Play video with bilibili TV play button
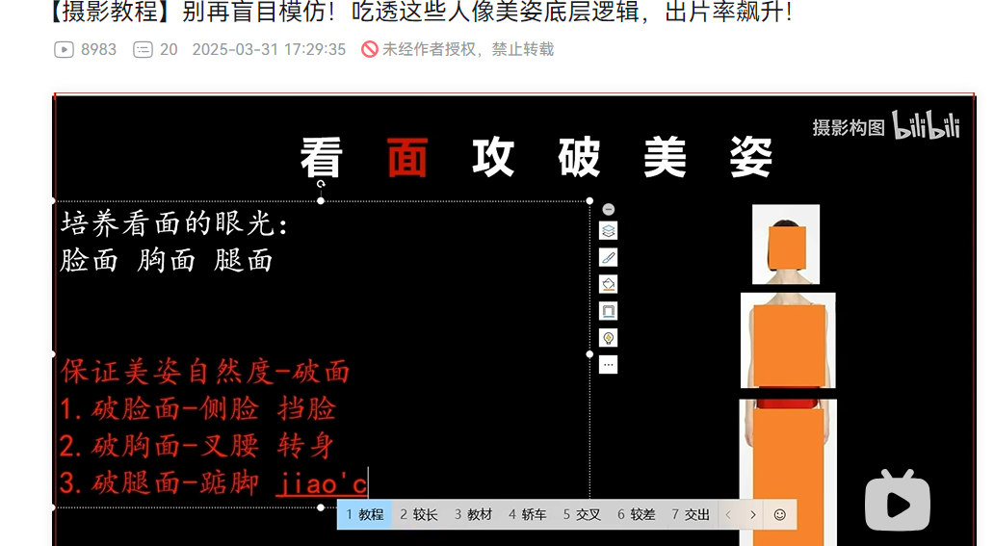Screen dimensions: 994x546 click(897, 501)
